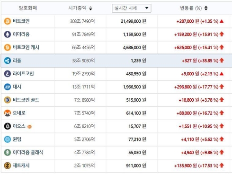Viewport: 232px width, 174px height.
Task: Open the 실시간 시세 dropdown
Action: [132, 8]
